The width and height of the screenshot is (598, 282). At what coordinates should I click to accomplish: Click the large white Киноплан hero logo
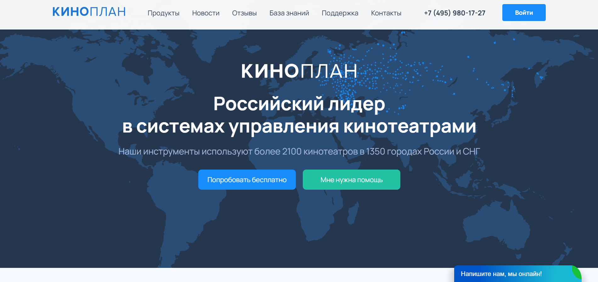click(299, 71)
